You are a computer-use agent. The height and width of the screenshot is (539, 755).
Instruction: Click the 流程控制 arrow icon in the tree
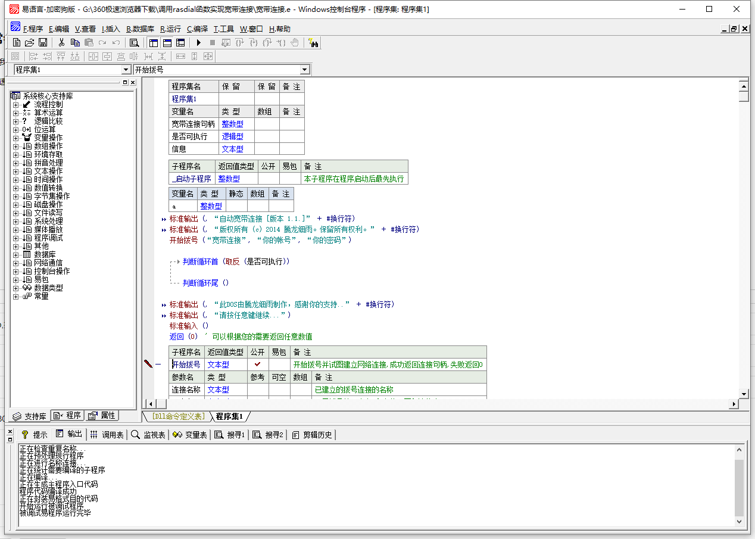coord(26,104)
